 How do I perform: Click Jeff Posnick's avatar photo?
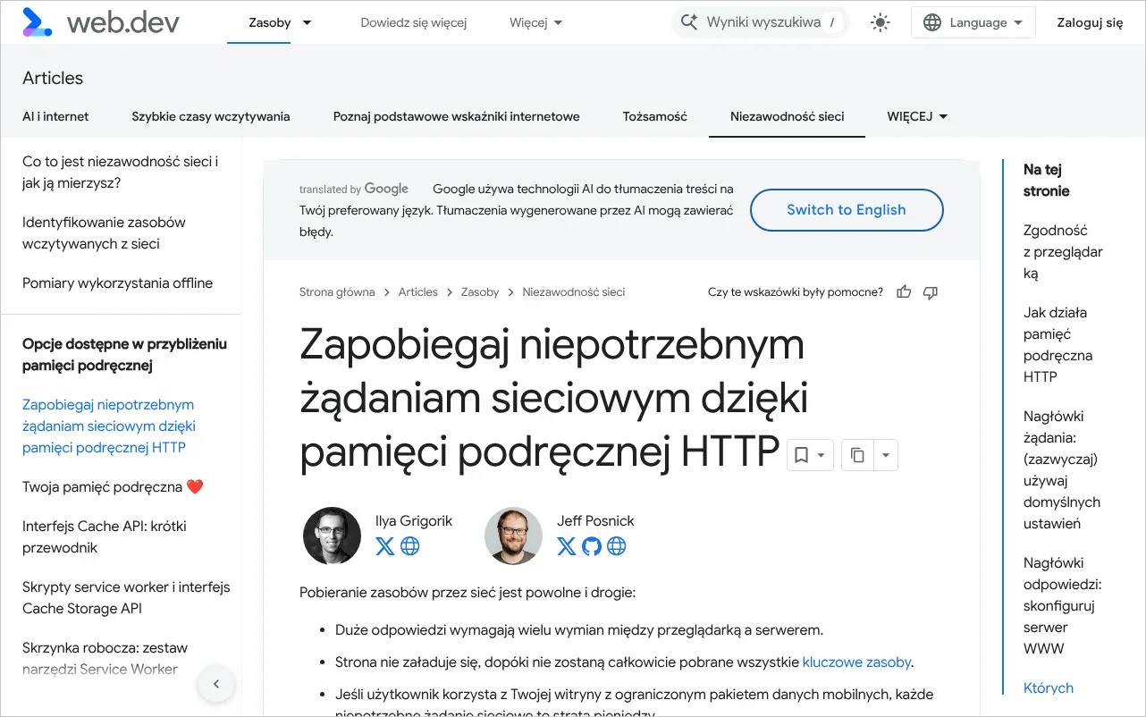[513, 536]
